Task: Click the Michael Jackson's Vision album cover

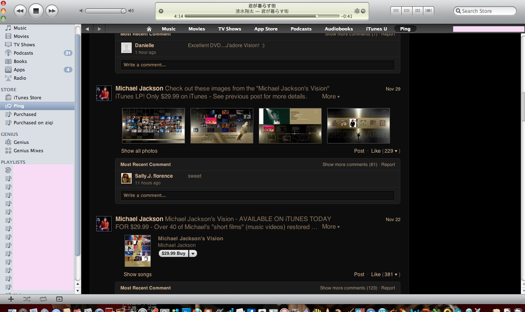Action: pos(137,251)
